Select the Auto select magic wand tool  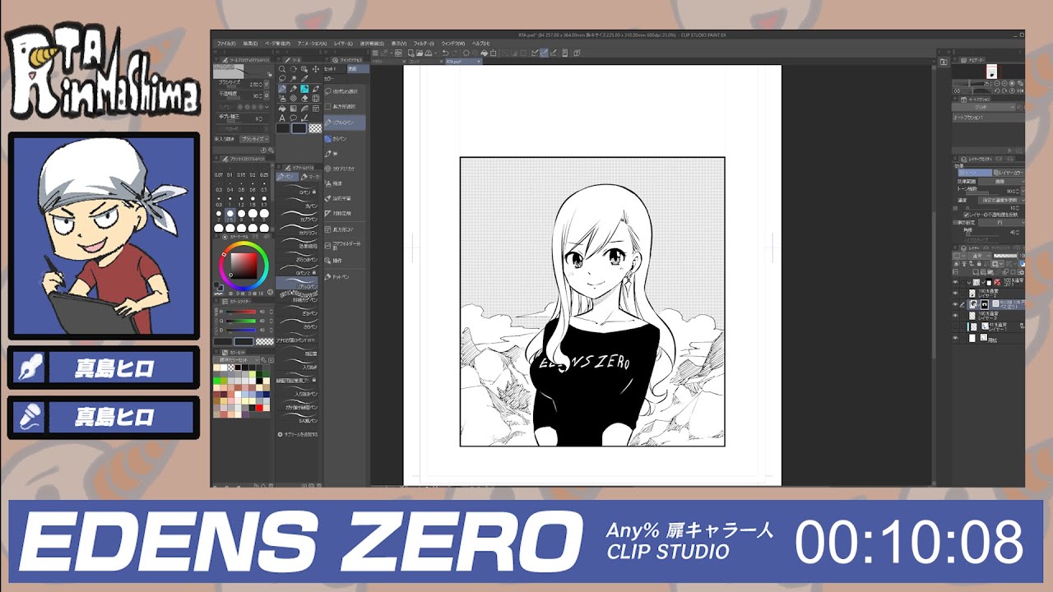293,79
